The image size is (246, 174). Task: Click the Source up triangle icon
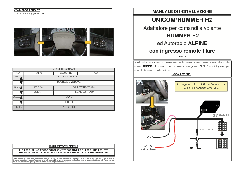[21, 97]
